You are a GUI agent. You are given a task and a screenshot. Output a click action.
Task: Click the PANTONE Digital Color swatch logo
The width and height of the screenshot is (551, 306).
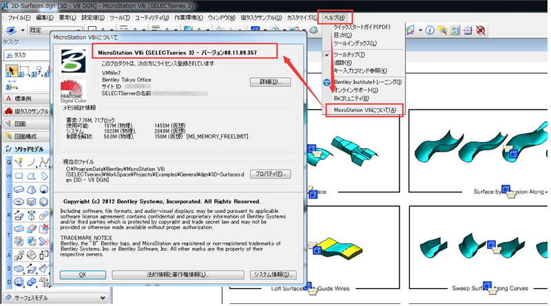(73, 92)
